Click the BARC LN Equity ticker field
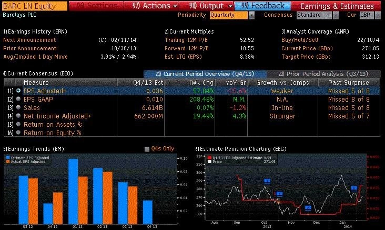This screenshot has height=230, width=385. pos(35,6)
